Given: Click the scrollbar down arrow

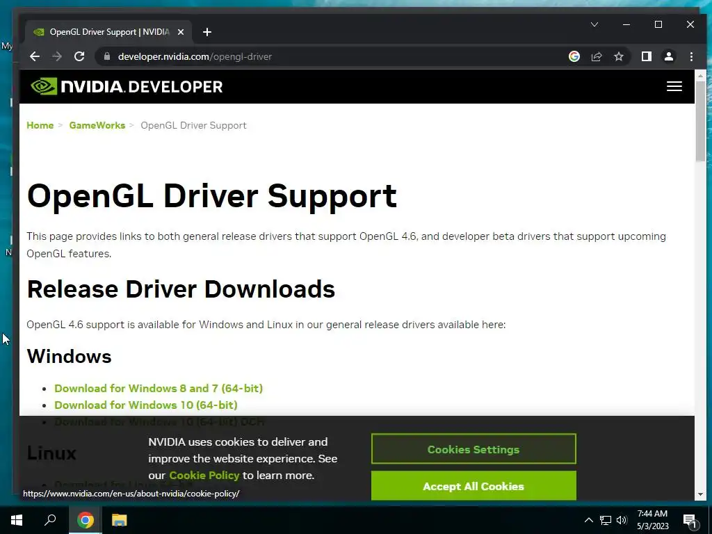Looking at the screenshot, I should pyautogui.click(x=700, y=494).
